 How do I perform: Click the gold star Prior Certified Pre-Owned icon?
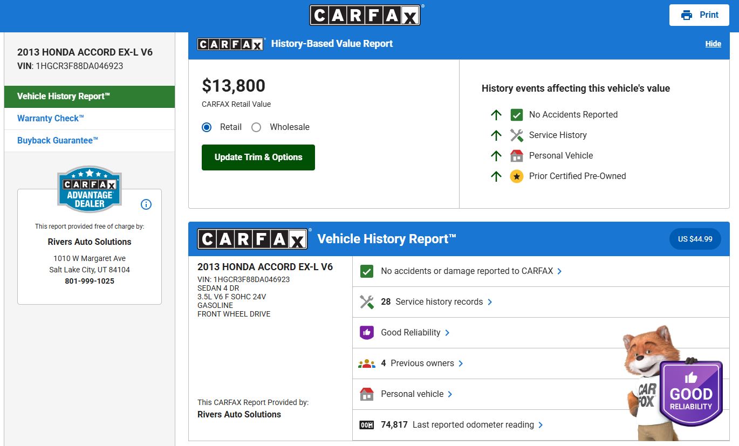tap(517, 176)
